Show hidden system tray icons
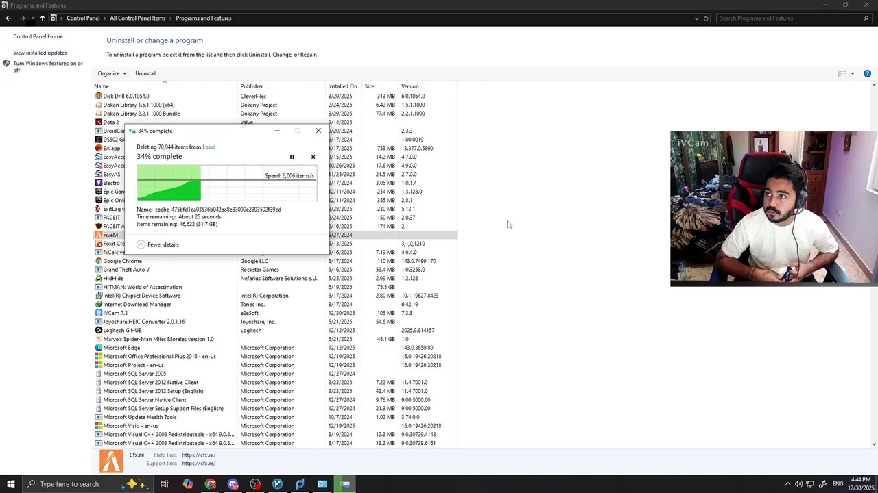Screen dimensions: 878x493 coord(787,484)
